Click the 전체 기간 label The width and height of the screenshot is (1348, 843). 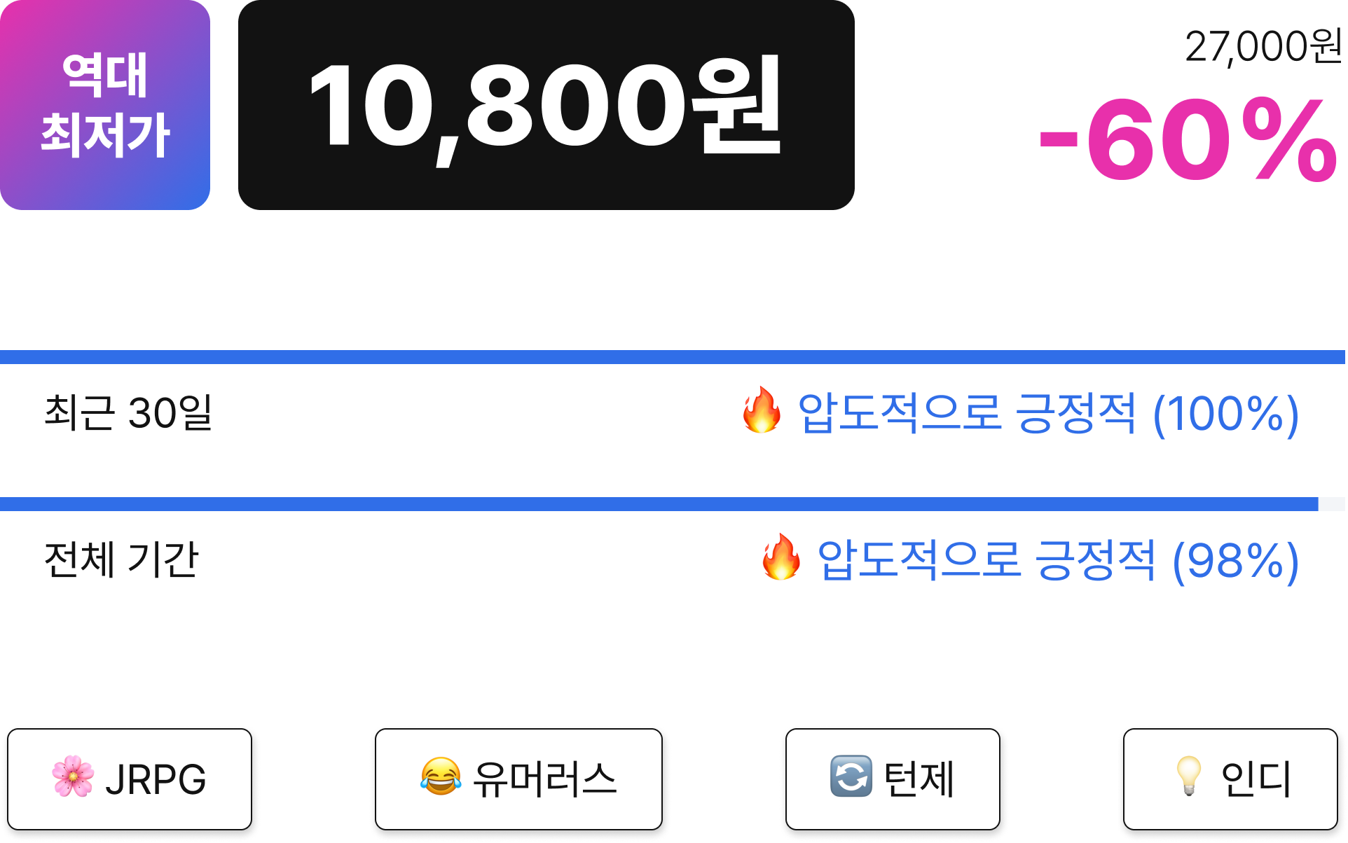122,559
